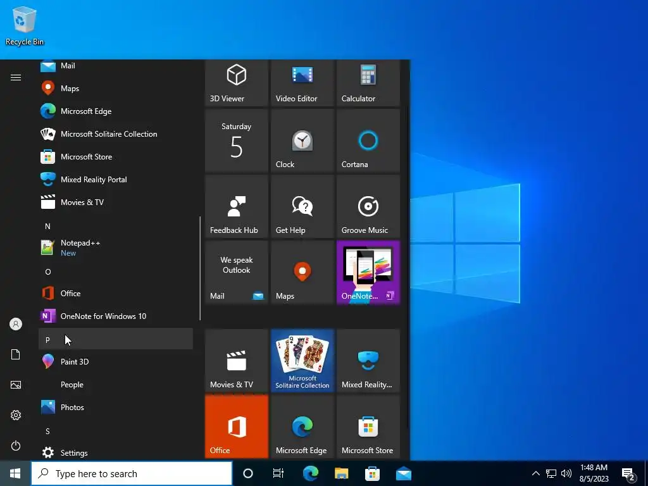Viewport: 648px width, 486px height.
Task: Launch the Groove Music tile
Action: [368, 206]
